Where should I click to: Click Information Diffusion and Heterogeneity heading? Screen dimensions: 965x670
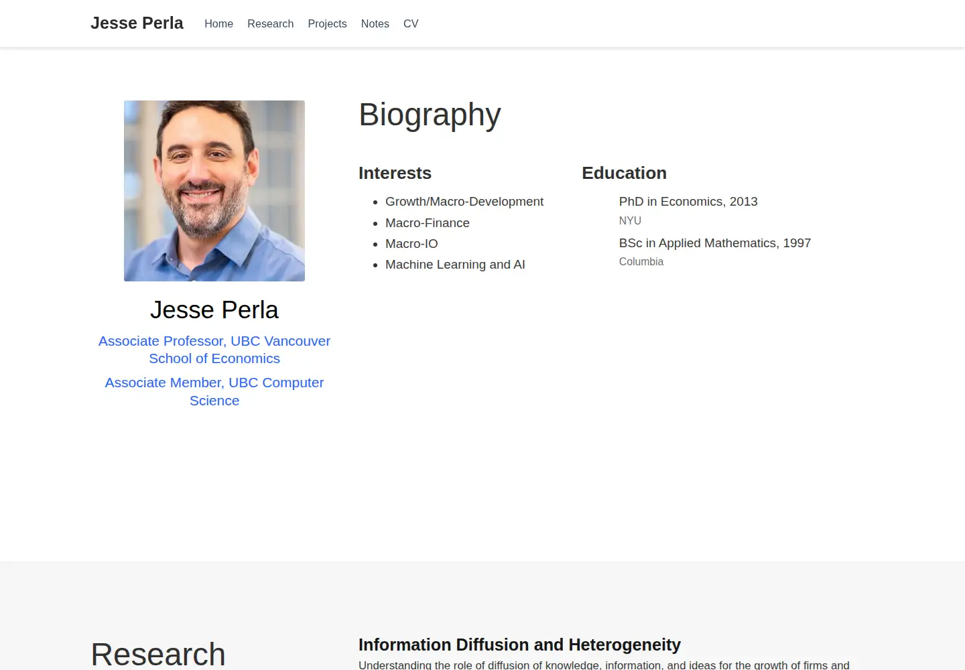pyautogui.click(x=519, y=645)
